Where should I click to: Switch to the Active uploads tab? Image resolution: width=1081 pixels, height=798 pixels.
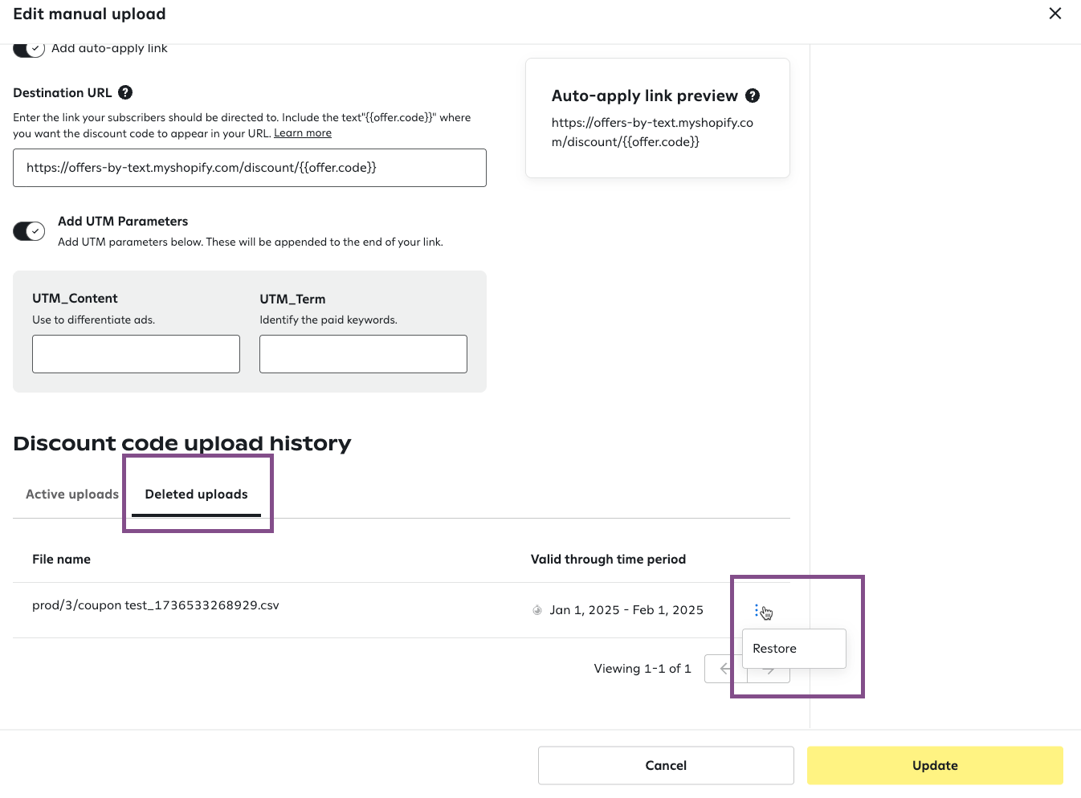72,495
